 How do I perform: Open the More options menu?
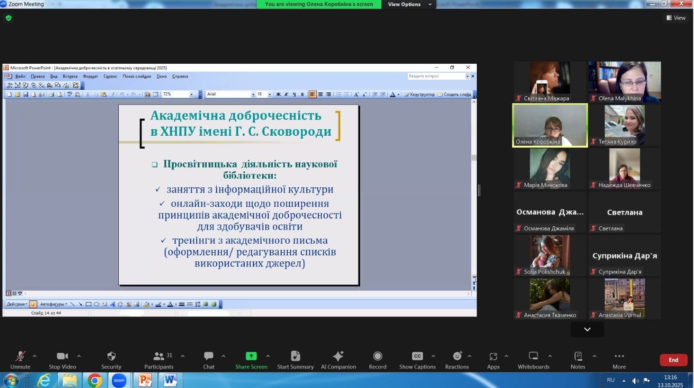point(619,360)
